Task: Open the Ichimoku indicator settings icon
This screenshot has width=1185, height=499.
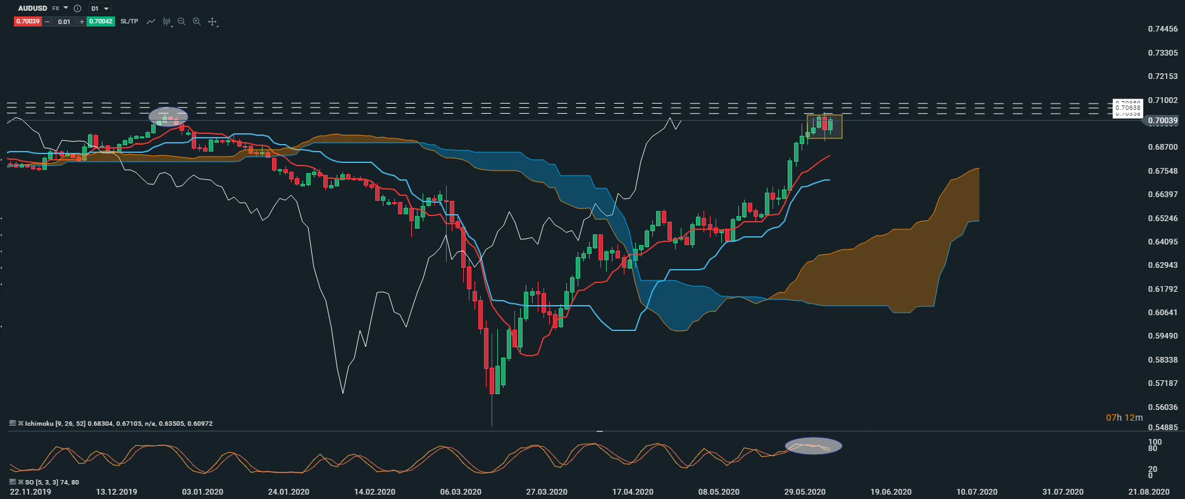Action: click(x=12, y=423)
